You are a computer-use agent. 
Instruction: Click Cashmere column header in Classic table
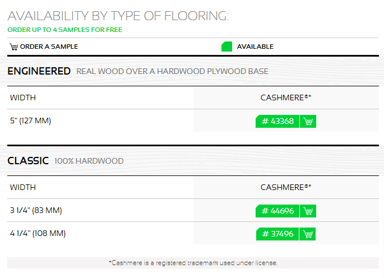coord(286,187)
